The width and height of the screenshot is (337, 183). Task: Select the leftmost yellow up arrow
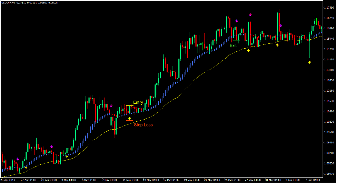click(26, 167)
